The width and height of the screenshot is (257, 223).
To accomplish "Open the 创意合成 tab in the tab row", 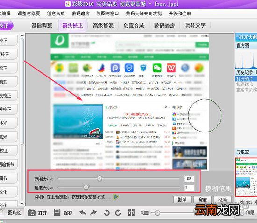I will [134, 25].
